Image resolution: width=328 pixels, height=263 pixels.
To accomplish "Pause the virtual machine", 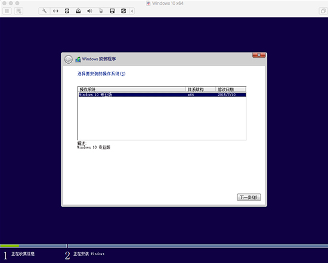I will tap(7, 11).
